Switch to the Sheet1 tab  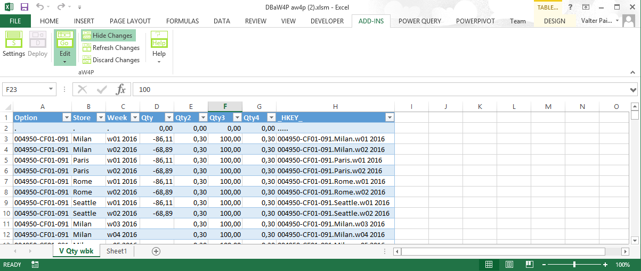pyautogui.click(x=117, y=251)
